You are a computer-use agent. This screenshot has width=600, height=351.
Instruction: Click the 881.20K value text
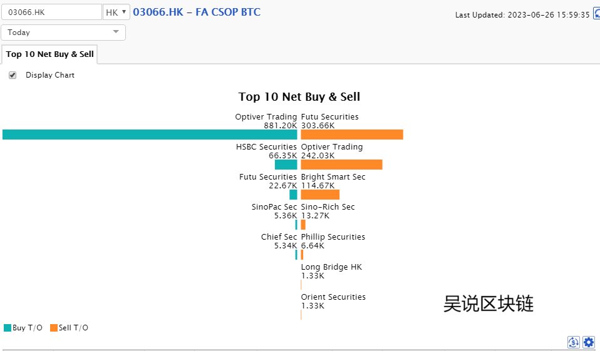click(281, 125)
